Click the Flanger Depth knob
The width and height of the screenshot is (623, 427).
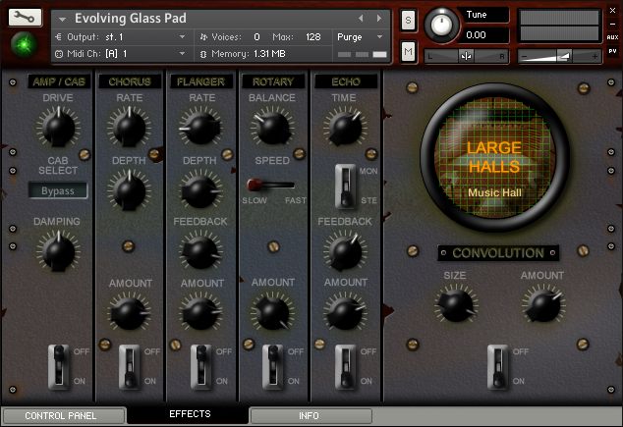(x=200, y=190)
